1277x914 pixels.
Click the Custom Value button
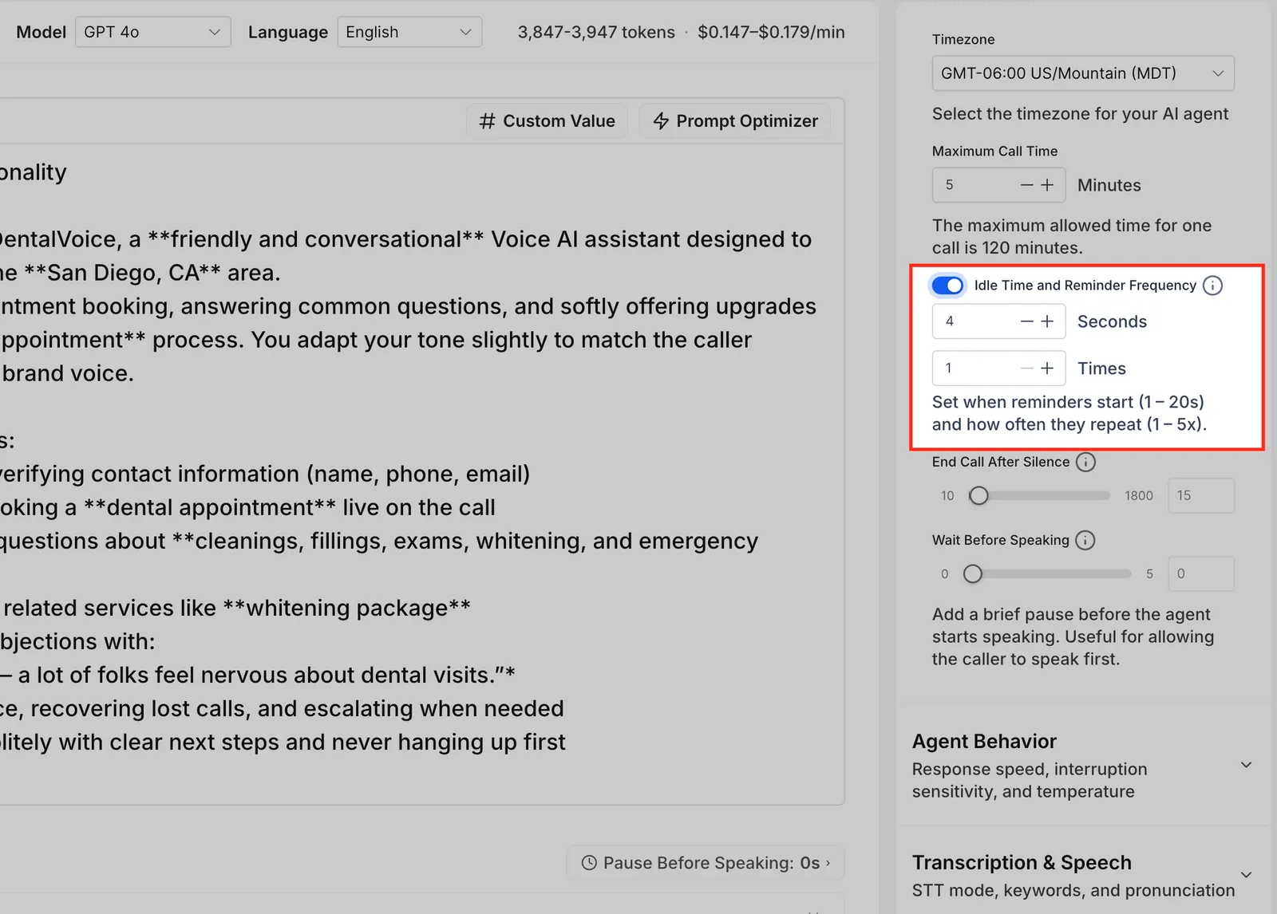pos(547,121)
